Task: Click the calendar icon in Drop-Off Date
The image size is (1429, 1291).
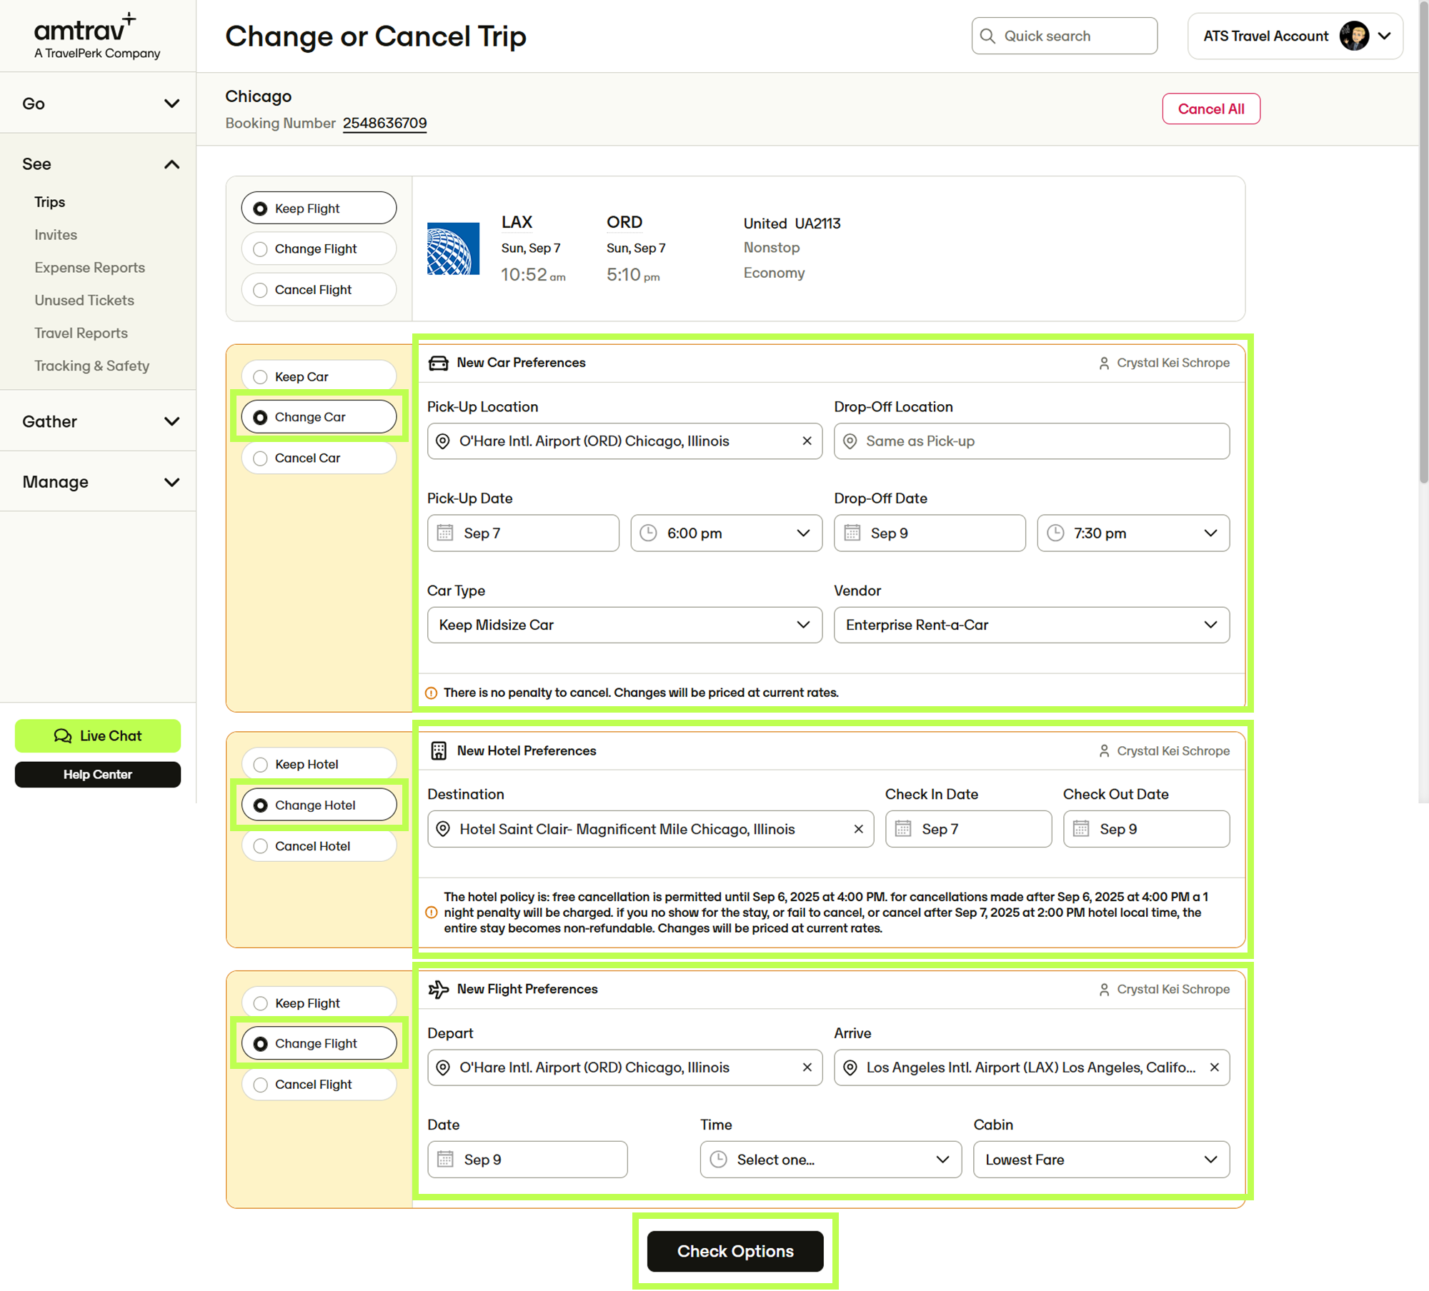Action: pyautogui.click(x=852, y=533)
